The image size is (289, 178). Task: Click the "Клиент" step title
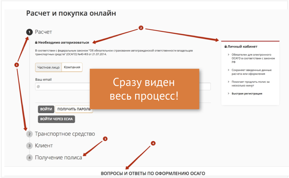pyautogui.click(x=44, y=146)
